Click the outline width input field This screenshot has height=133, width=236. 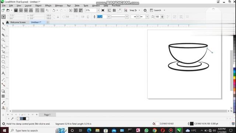pos(102,17)
